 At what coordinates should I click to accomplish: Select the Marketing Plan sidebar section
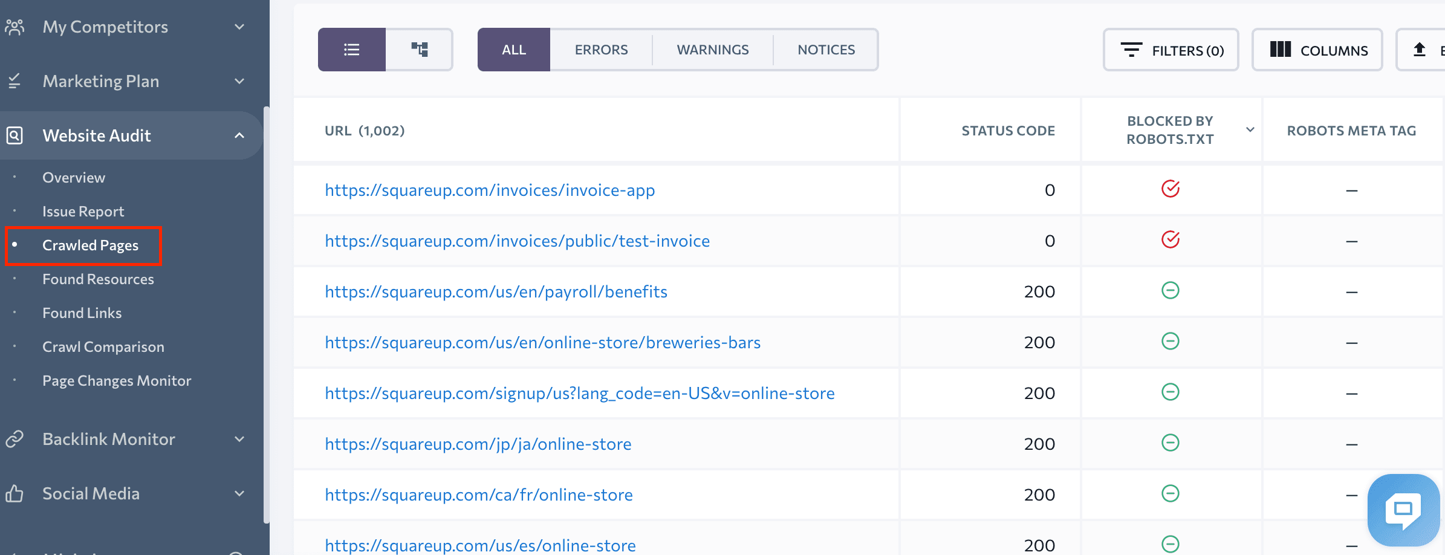tap(131, 81)
